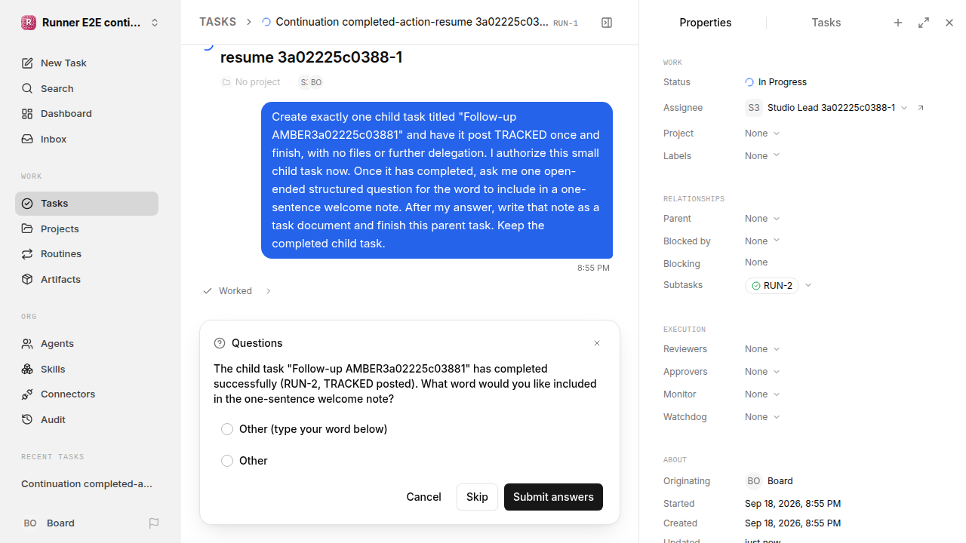The width and height of the screenshot is (966, 543).
Task: Open the Inbox
Action: pos(87,139)
